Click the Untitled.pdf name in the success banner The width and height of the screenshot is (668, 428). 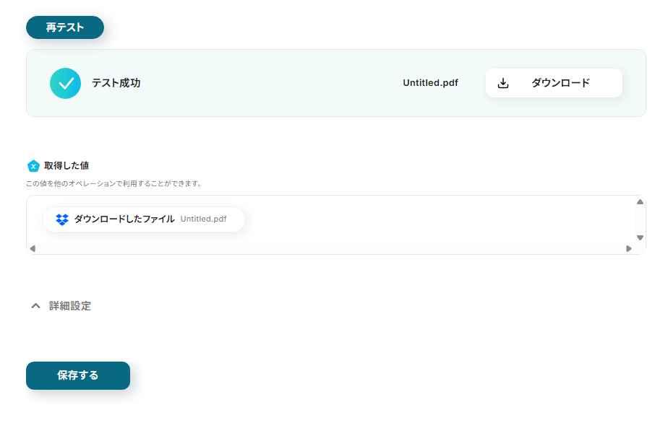pos(430,83)
